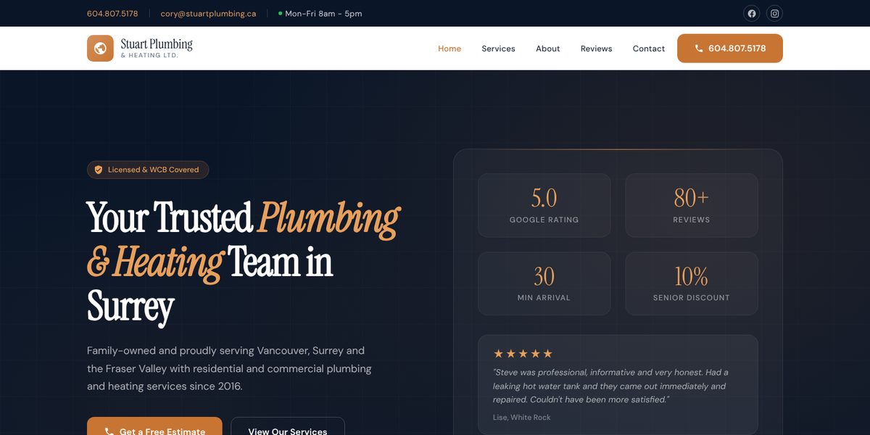
Task: Click the shield icon on Licensed badge
Action: pos(99,170)
